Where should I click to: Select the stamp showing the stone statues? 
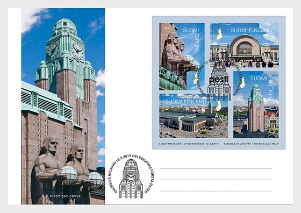point(182,56)
